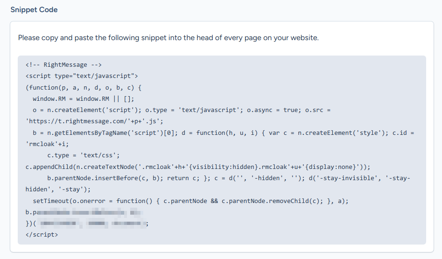
Task: Click the blurred closing })( arguments line
Action: (87, 224)
